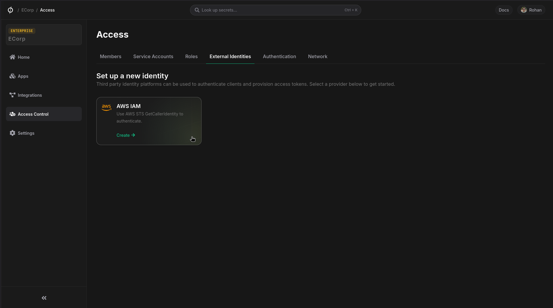553x308 pixels.
Task: Click the Apps cubes icon
Action: 12,76
